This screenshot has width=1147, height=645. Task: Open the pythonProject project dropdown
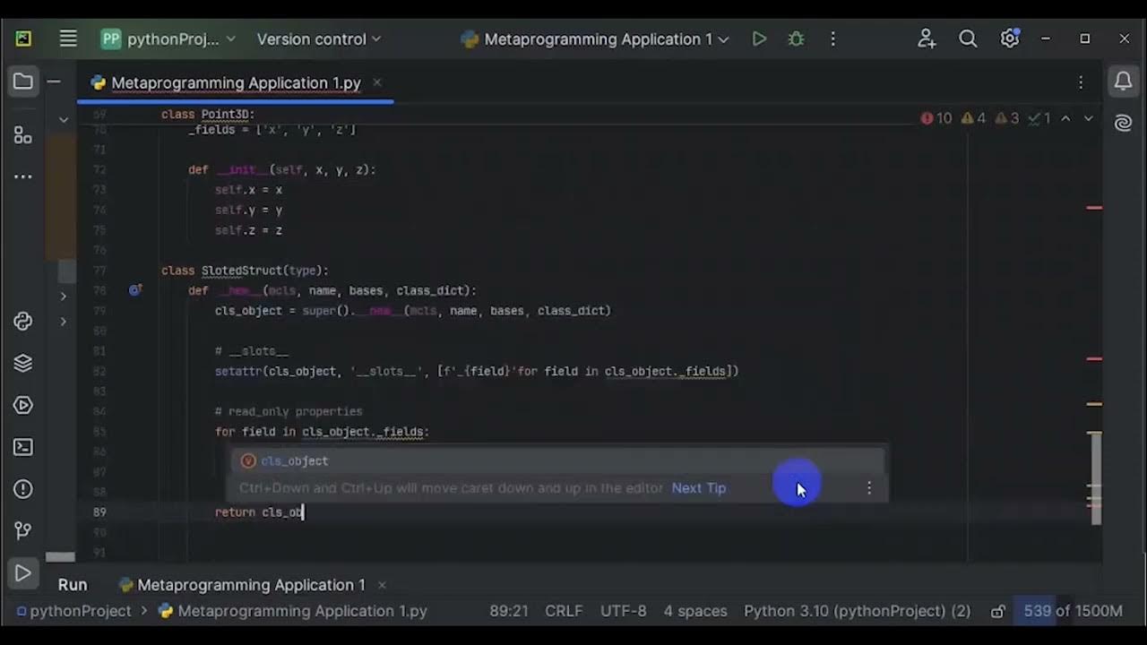click(168, 39)
